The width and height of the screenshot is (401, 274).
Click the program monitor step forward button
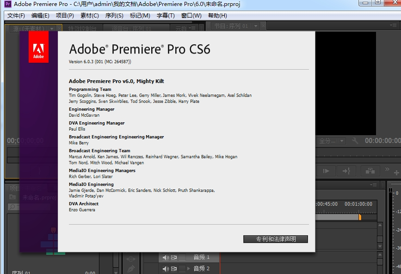point(326,171)
